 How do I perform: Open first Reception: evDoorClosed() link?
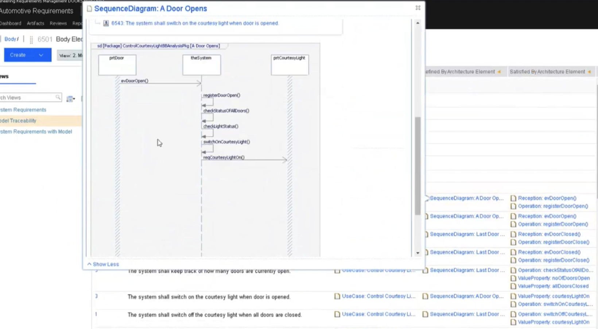[549, 234]
